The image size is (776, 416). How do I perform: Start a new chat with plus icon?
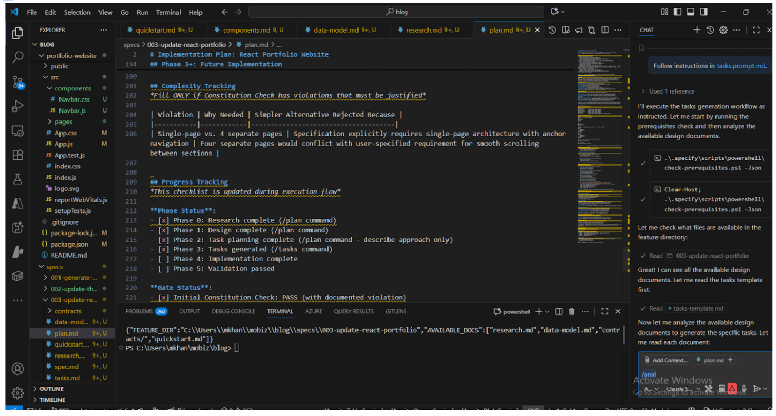click(x=697, y=30)
